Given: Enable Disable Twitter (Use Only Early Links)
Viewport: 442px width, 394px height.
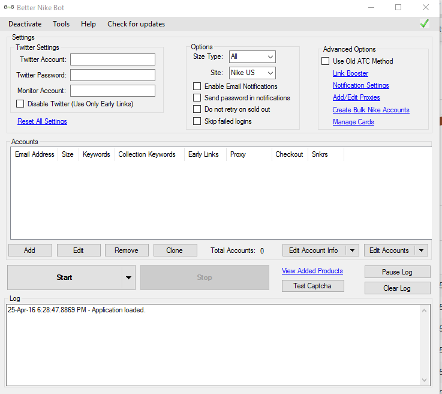Looking at the screenshot, I should pyautogui.click(x=20, y=103).
